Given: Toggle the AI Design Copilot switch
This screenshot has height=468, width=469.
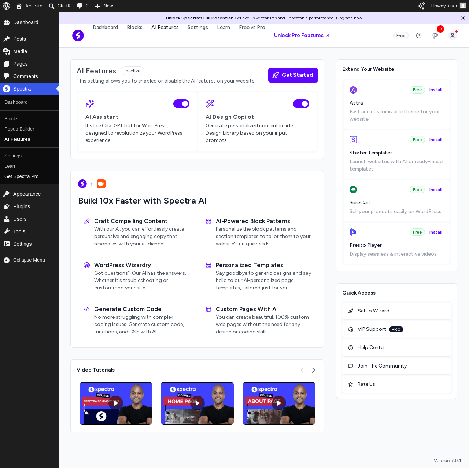Looking at the screenshot, I should [x=301, y=104].
